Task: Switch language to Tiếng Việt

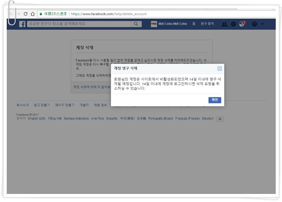Action: 55,118
